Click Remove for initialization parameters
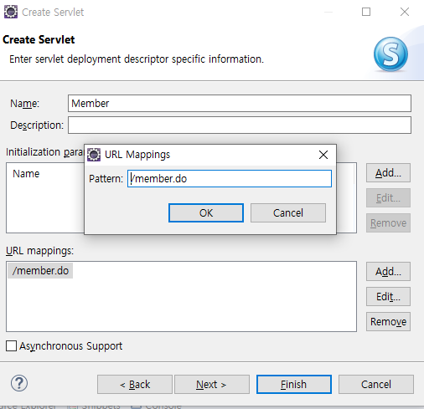 pos(388,223)
